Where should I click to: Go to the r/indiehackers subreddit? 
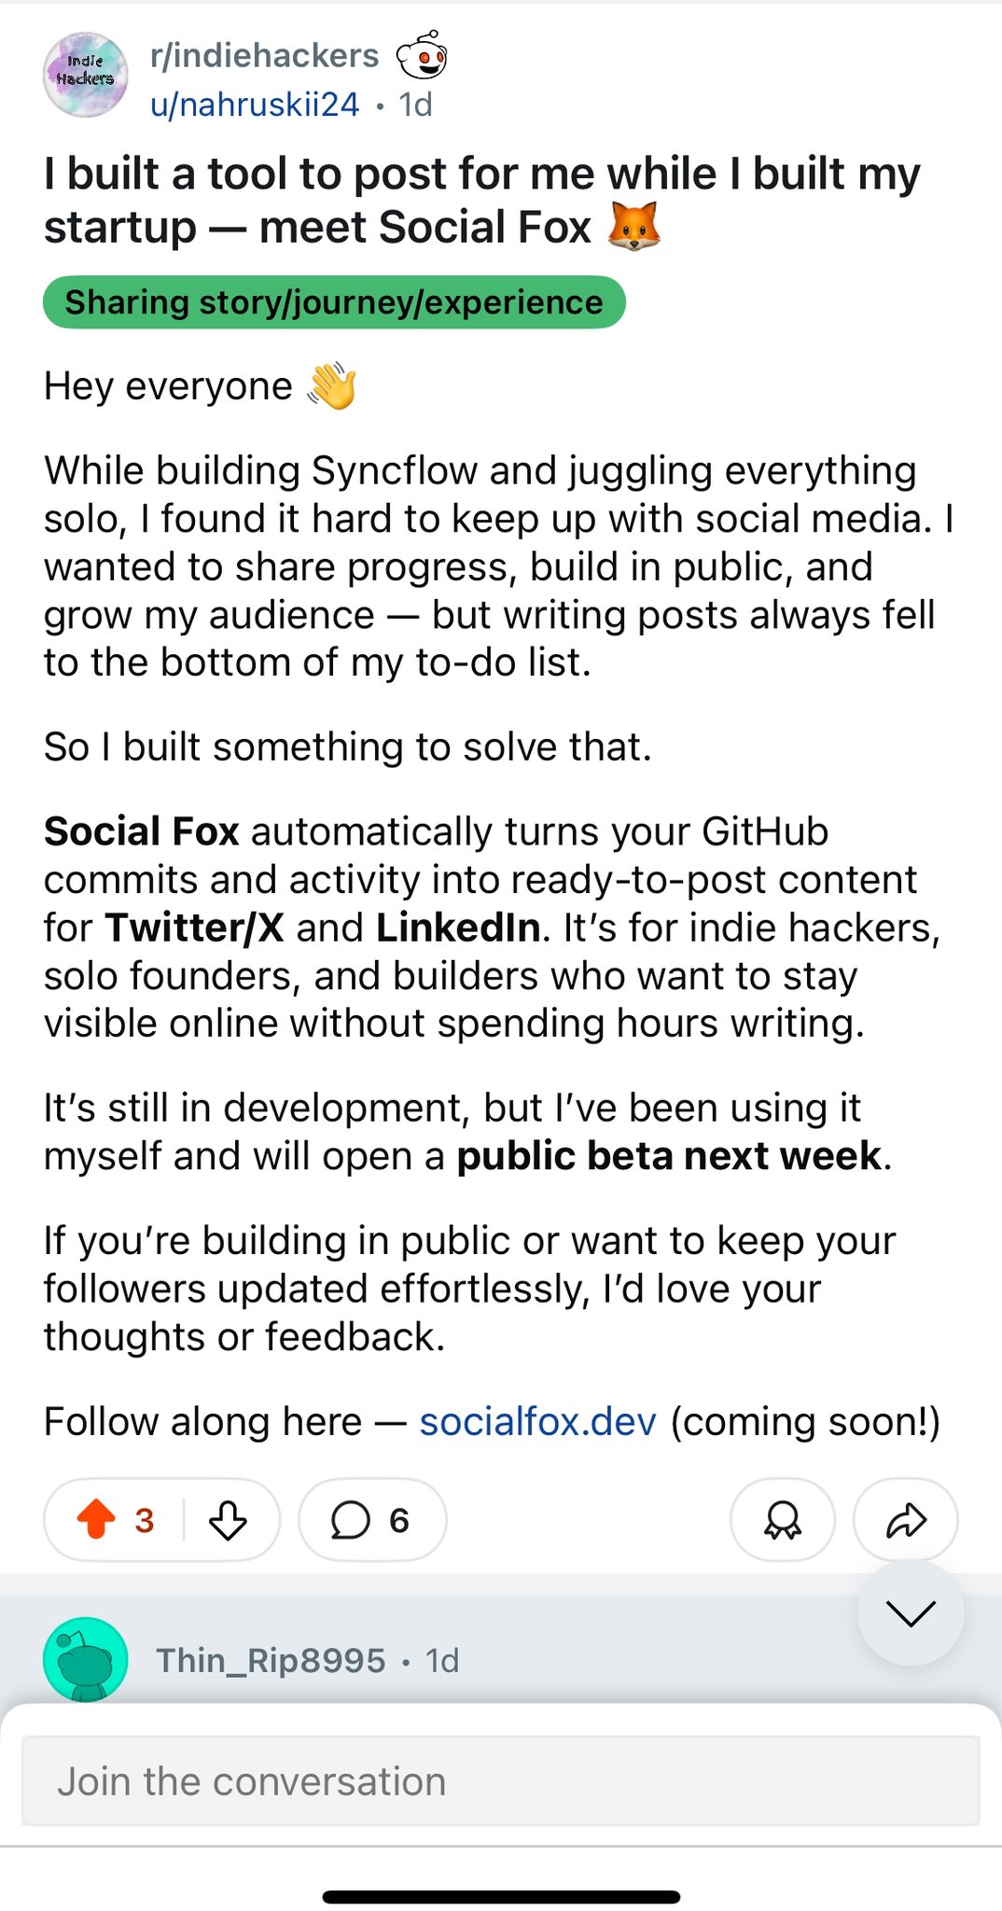coord(264,56)
